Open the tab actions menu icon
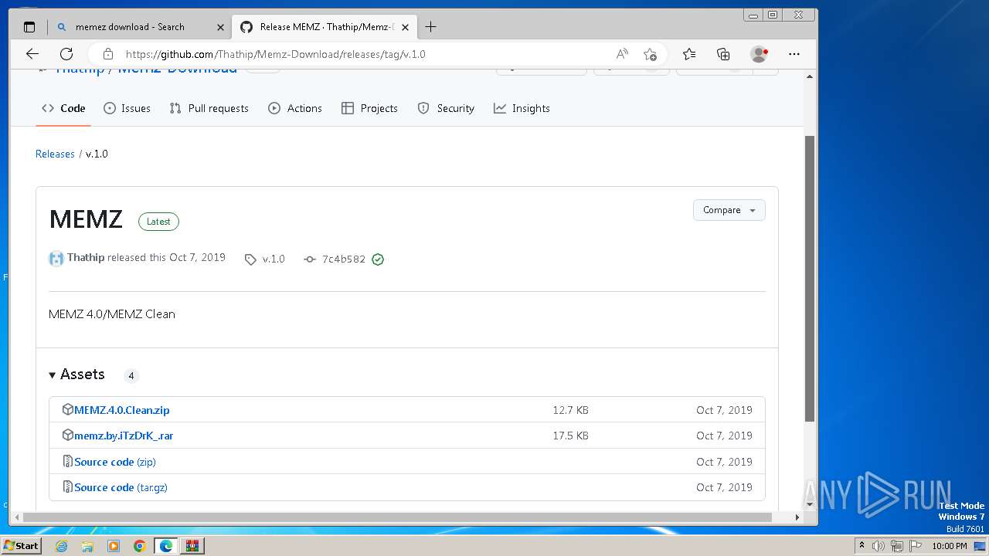The height and width of the screenshot is (556, 989). [x=29, y=27]
